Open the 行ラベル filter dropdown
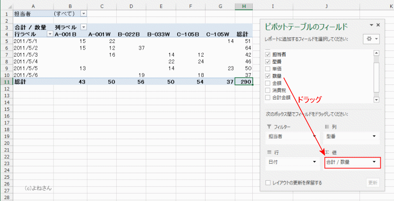This screenshot has height=201, width=394. (x=50, y=34)
